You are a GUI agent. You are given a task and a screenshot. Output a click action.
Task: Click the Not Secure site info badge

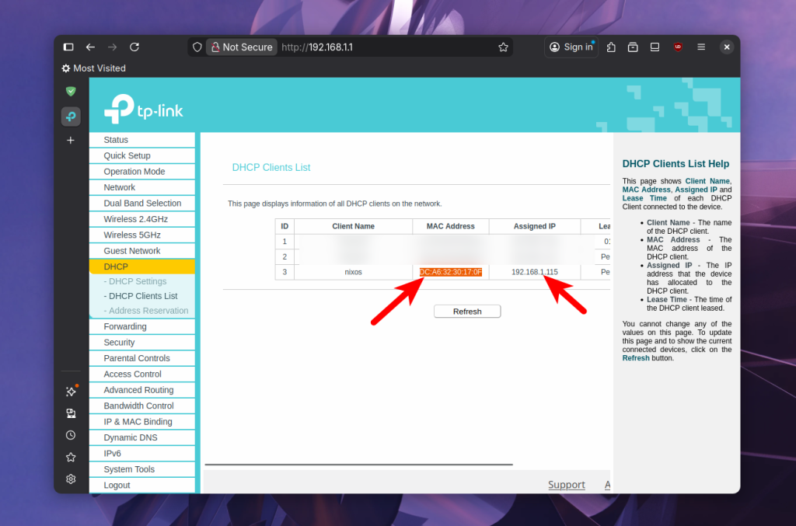[x=241, y=47]
